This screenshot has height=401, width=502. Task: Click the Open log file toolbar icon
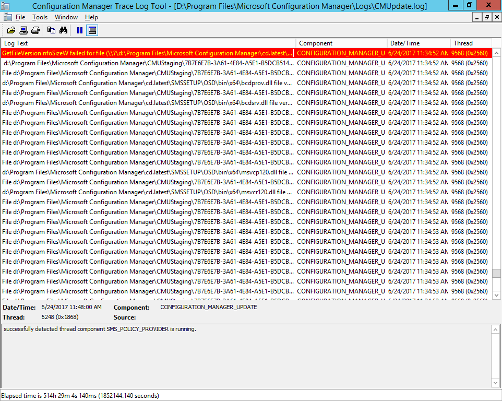tap(11, 30)
